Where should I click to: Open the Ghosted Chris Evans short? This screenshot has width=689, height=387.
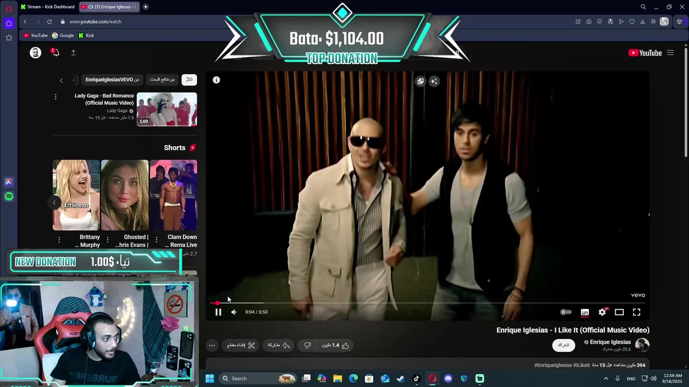pyautogui.click(x=125, y=195)
